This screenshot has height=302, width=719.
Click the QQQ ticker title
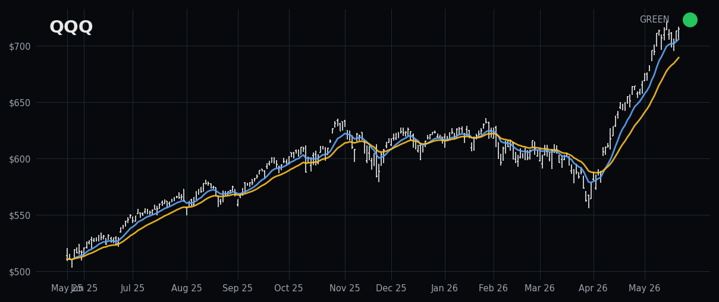tap(71, 27)
